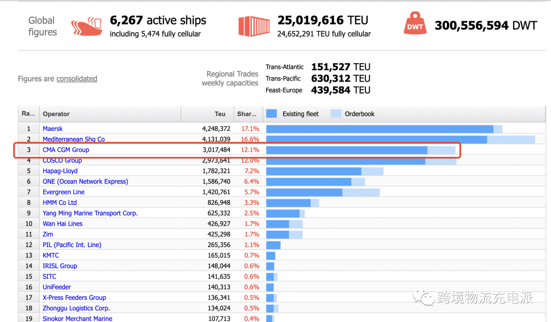This screenshot has height=322, width=551.
Task: Click the '24,652,291 TEU fully cellular' text
Action: point(323,34)
